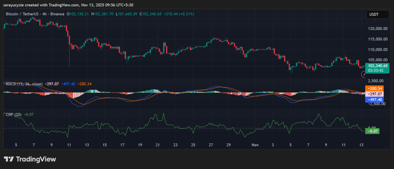Click the current price label 102,340.65
Viewport: 394px width, 169px height.
point(378,66)
